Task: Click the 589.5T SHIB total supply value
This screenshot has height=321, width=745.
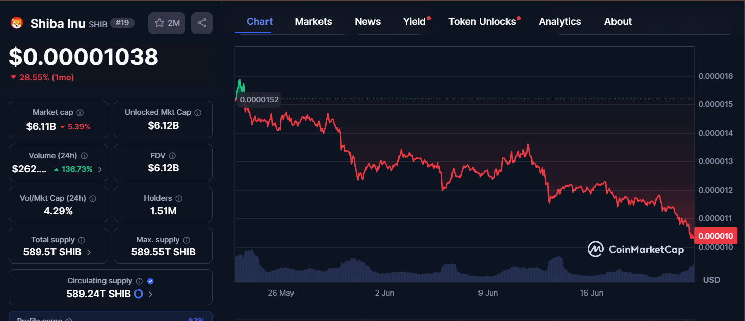Action: (52, 252)
